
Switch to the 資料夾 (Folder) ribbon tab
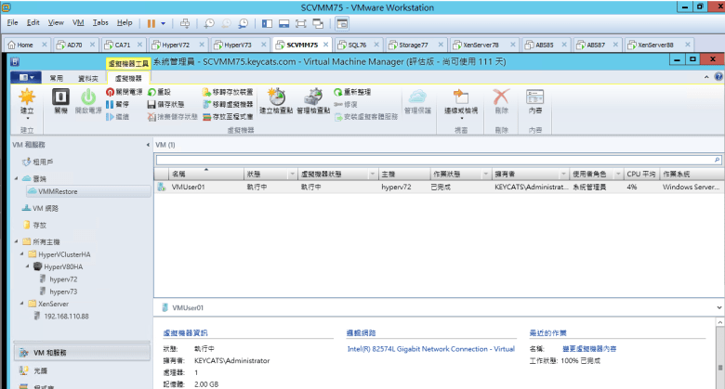tap(88, 79)
